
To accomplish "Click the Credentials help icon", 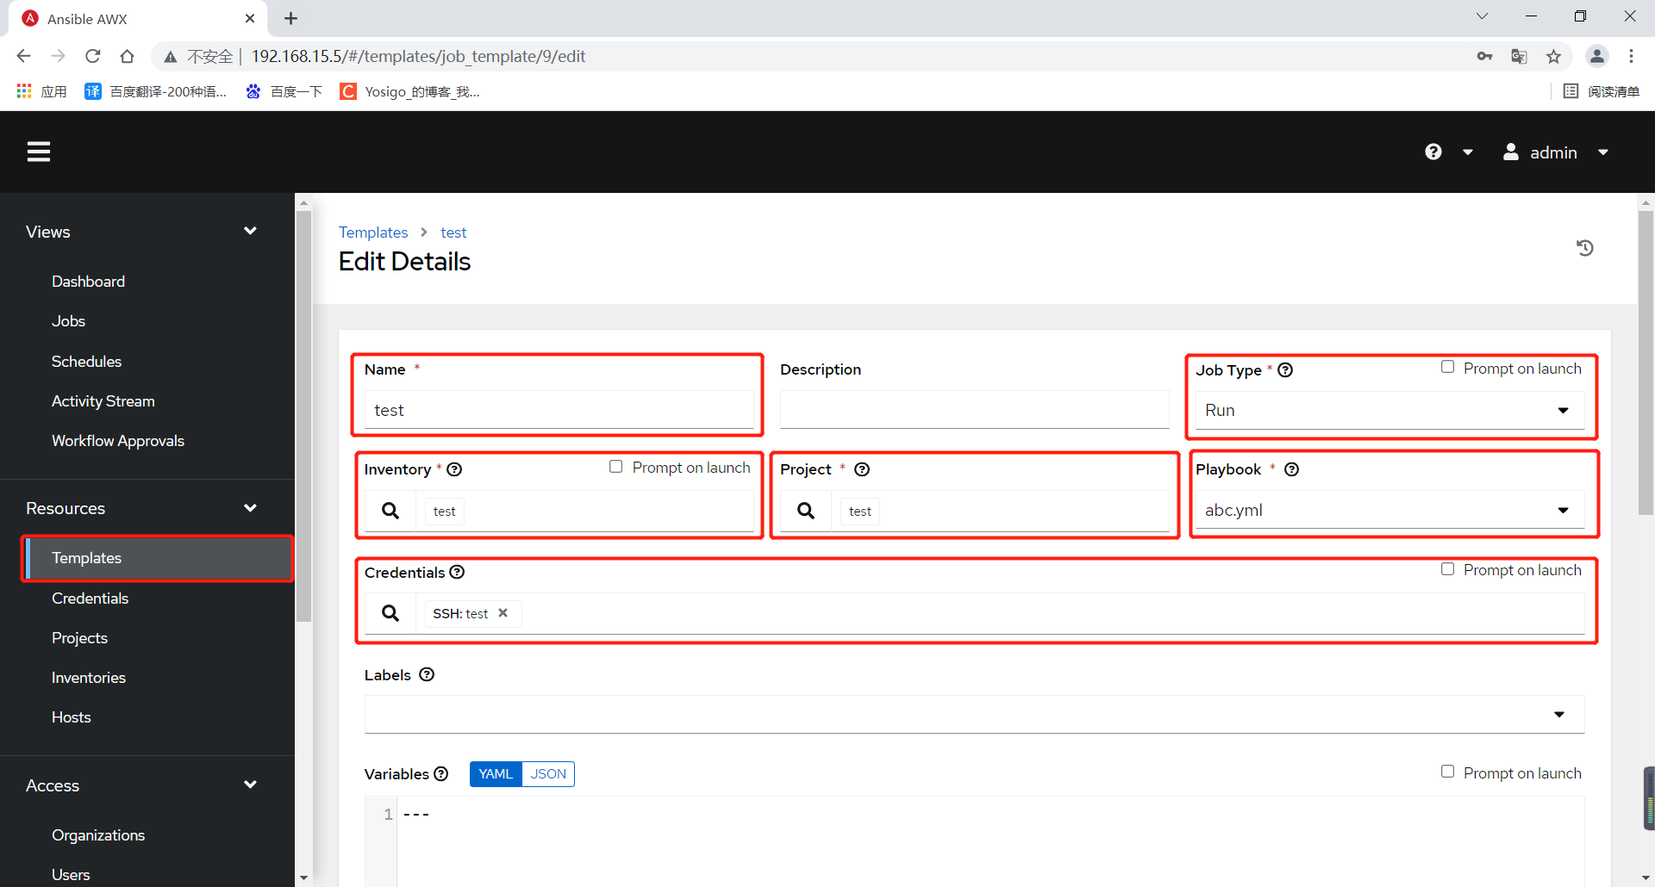I will pos(457,572).
